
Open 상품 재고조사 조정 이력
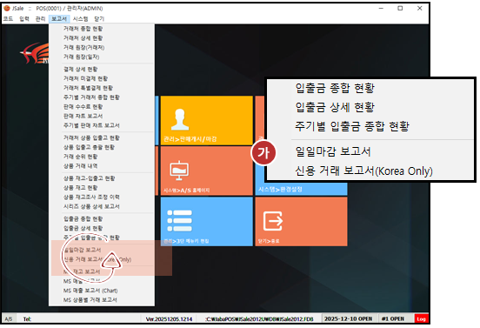[91, 197]
